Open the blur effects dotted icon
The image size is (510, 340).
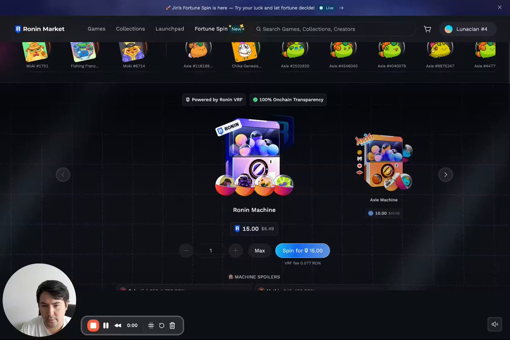(151, 326)
